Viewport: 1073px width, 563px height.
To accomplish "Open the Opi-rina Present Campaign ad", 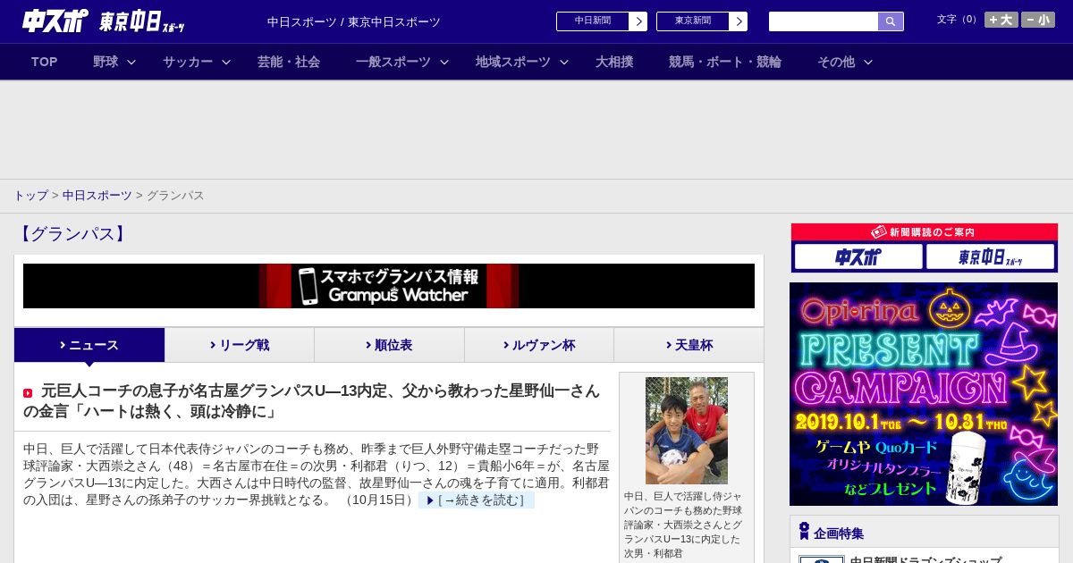I will (x=924, y=394).
